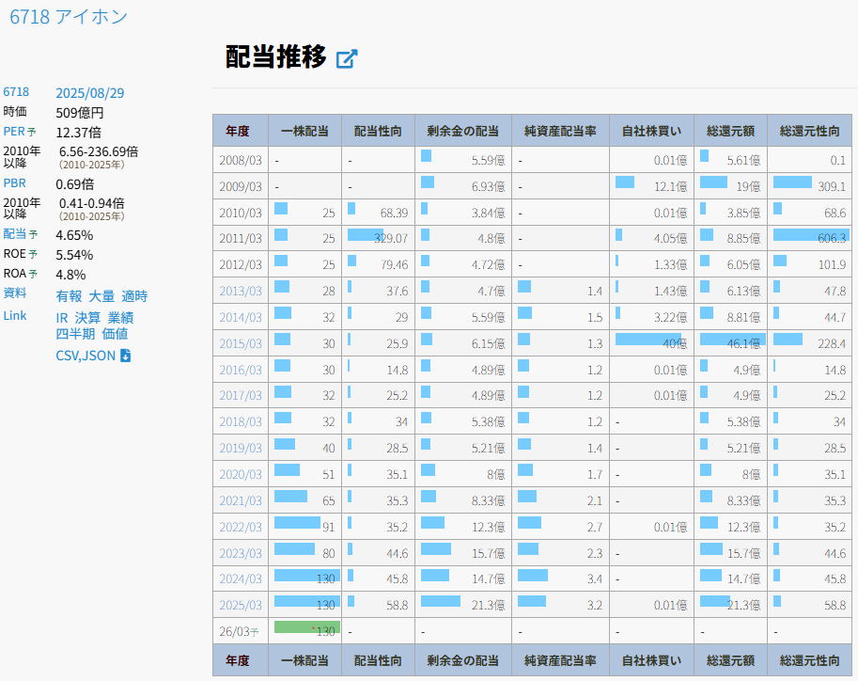The width and height of the screenshot is (858, 681).
Task: Click the 一株配当 column header at top
Action: (304, 131)
